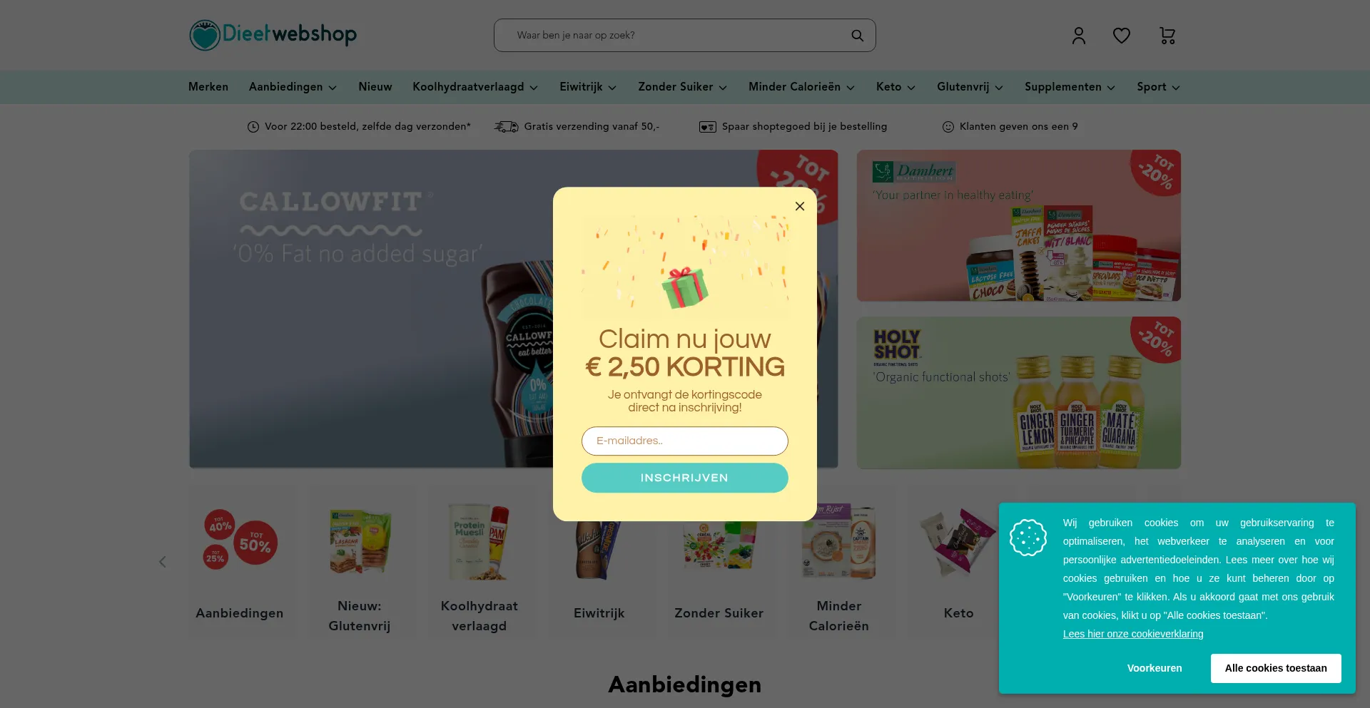The height and width of the screenshot is (708, 1370).
Task: Click the search magnifier icon
Action: (x=857, y=36)
